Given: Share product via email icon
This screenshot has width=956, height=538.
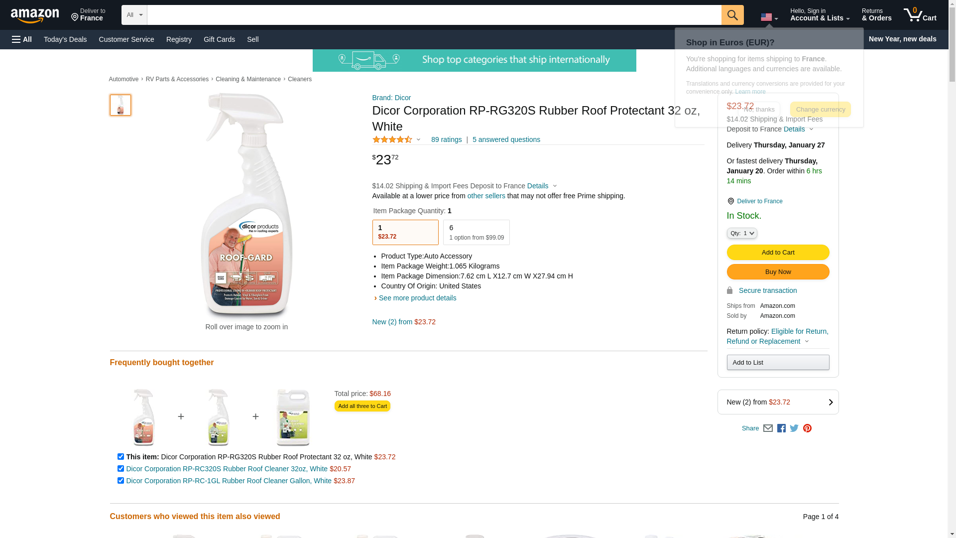Looking at the screenshot, I should (x=768, y=428).
